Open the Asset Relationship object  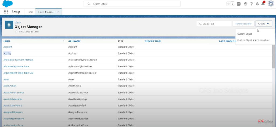[13, 99]
